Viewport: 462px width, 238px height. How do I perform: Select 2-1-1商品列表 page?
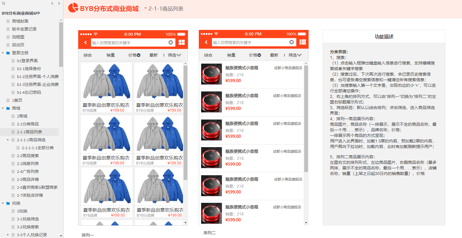29,132
